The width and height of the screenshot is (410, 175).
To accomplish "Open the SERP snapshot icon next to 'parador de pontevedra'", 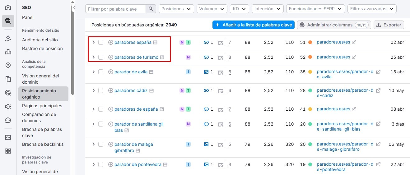I will [x=165, y=164].
